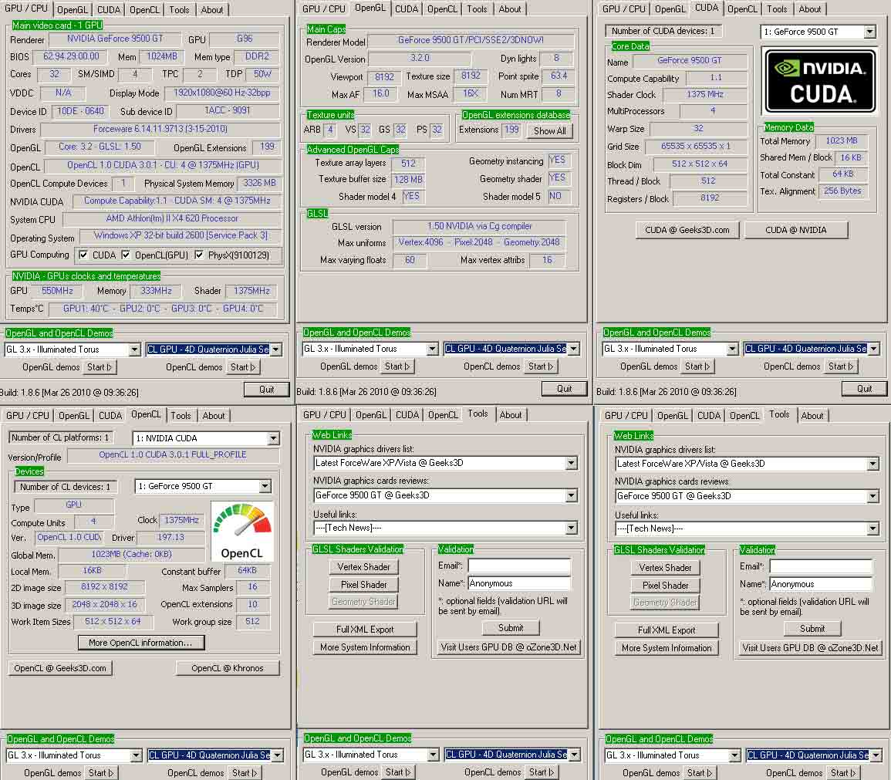
Task: Switch to OpenGL tab in the GPU/CPU window
Action: 73,10
